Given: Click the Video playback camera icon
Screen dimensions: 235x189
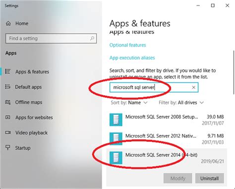Looking at the screenshot, I should 8,132.
